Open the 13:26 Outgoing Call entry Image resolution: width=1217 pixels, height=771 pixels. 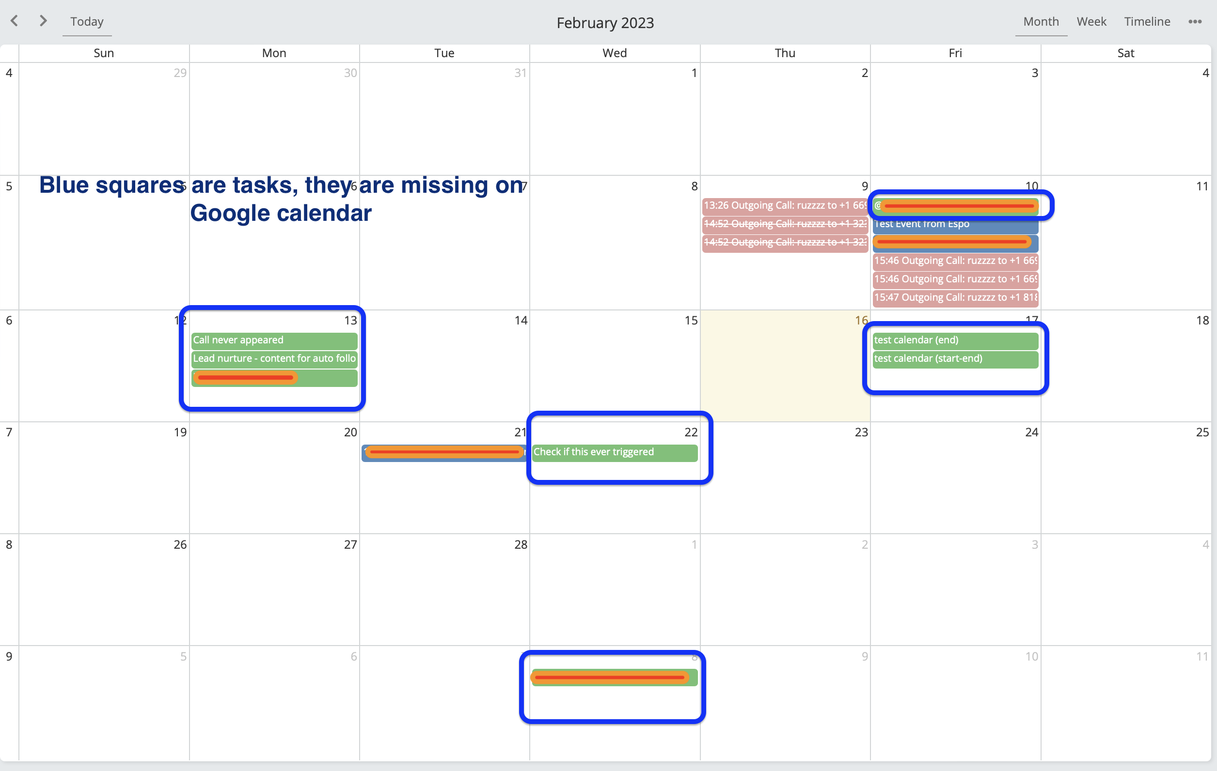(x=784, y=205)
